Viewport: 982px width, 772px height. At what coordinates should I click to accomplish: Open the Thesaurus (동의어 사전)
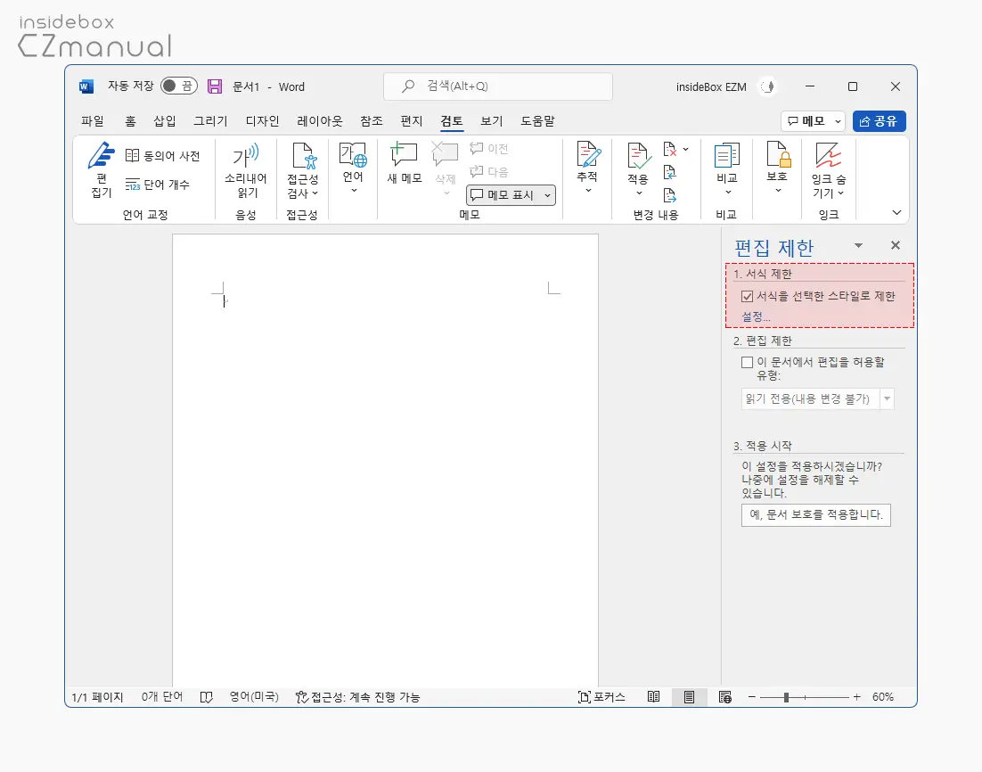point(162,155)
